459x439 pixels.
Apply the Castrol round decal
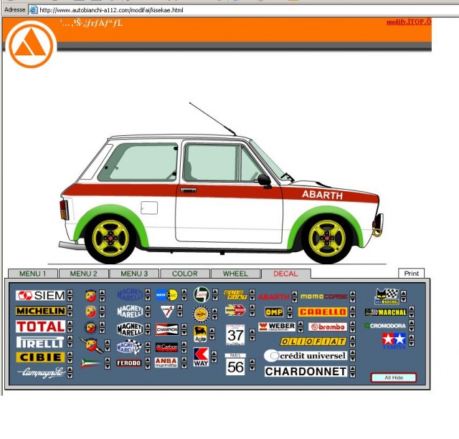pos(202,294)
